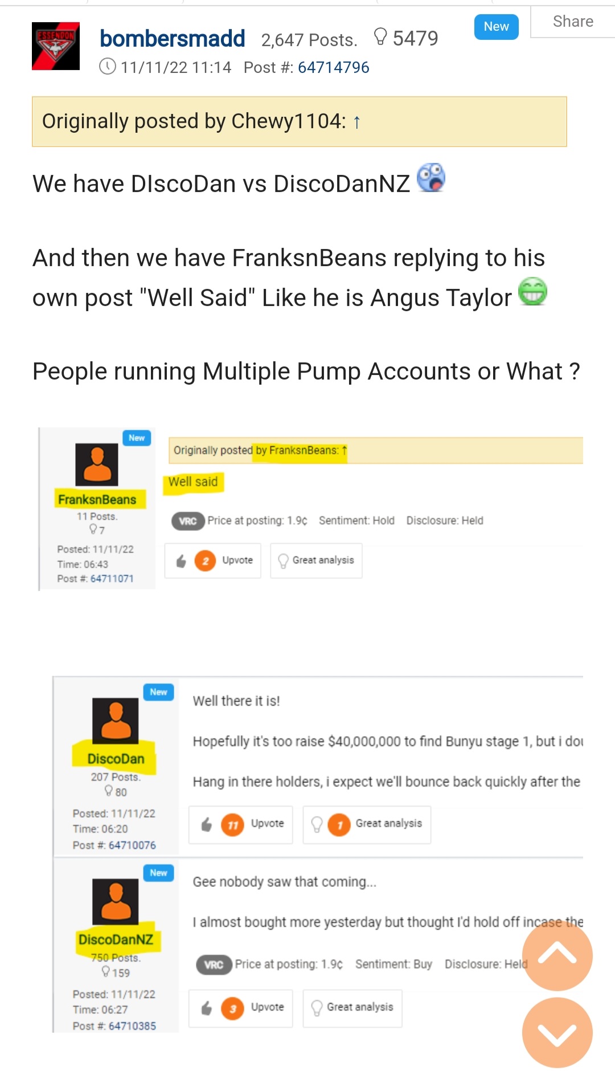Click the green grinning emoji

532,292
